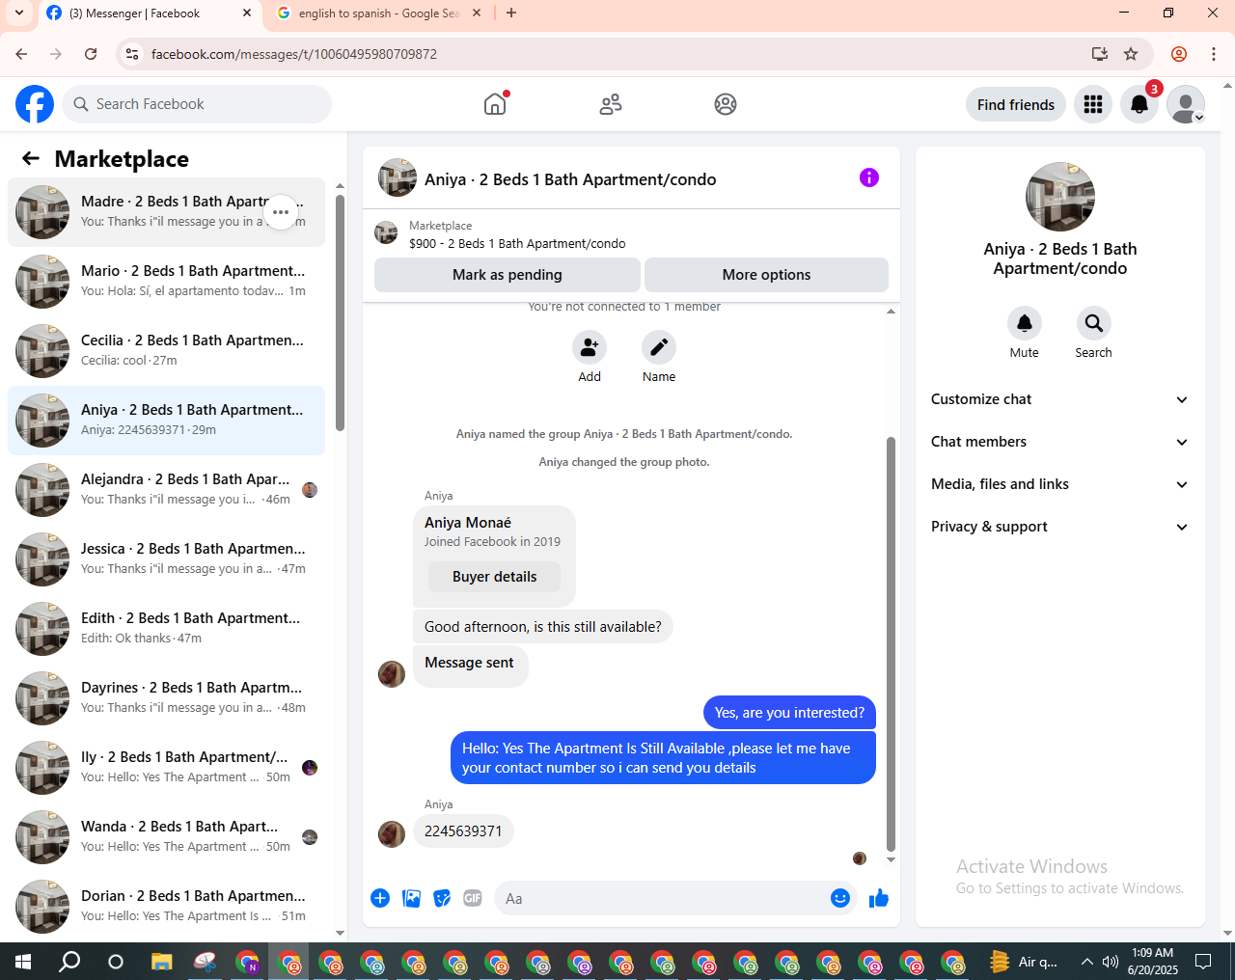
Task: Go back using the Marketplace arrow
Action: click(31, 158)
